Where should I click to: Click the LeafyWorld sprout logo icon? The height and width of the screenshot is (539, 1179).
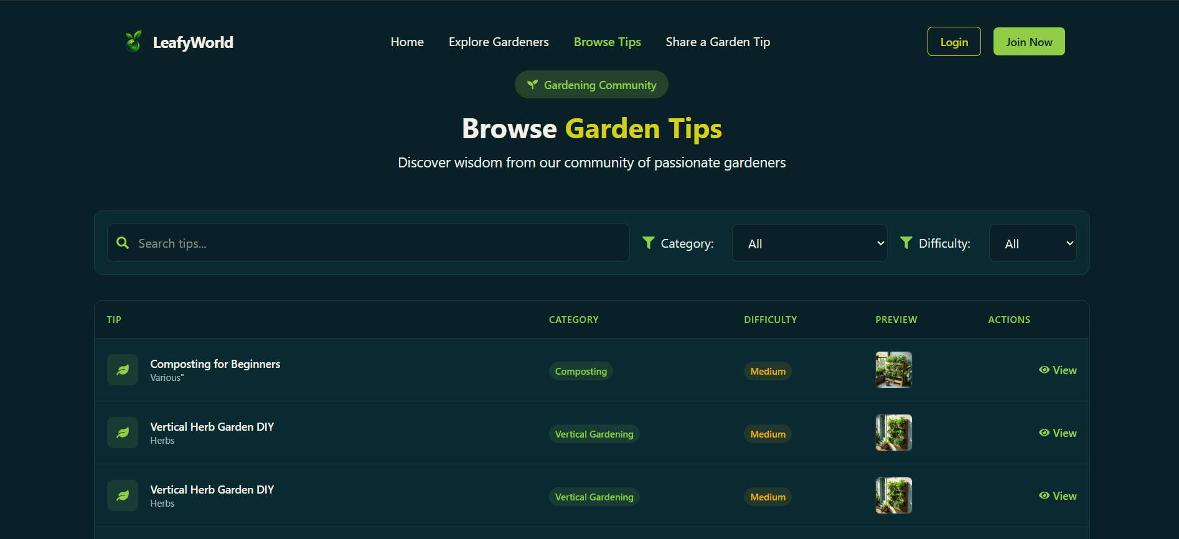(133, 42)
